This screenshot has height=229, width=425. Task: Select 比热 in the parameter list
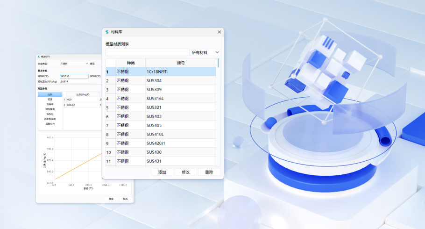pos(50,94)
